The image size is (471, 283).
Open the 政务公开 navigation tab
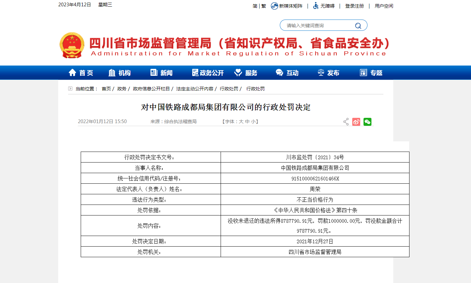[x=208, y=73]
